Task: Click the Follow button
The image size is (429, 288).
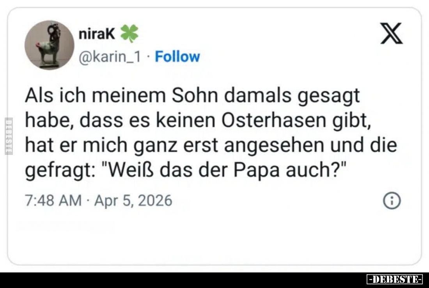Action: (178, 56)
